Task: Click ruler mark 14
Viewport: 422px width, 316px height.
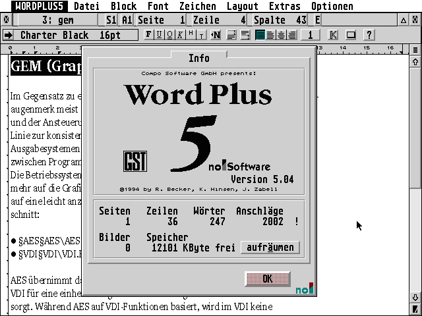Action: click(x=343, y=48)
